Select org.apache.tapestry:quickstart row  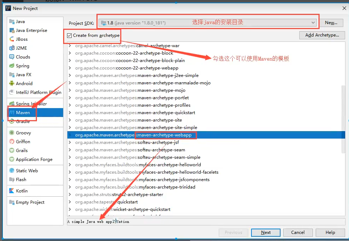pyautogui.click(x=206, y=202)
